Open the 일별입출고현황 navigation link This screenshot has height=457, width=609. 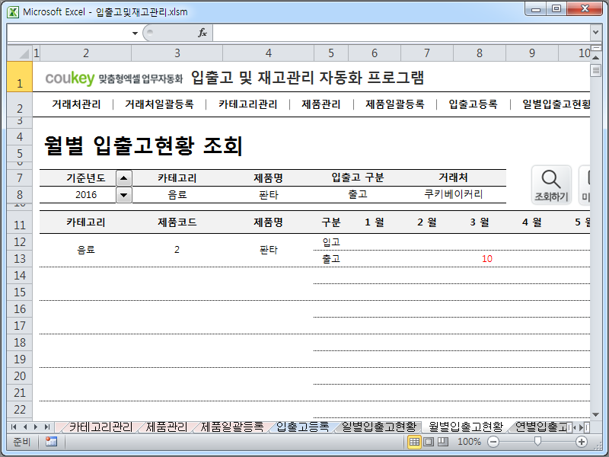(556, 104)
